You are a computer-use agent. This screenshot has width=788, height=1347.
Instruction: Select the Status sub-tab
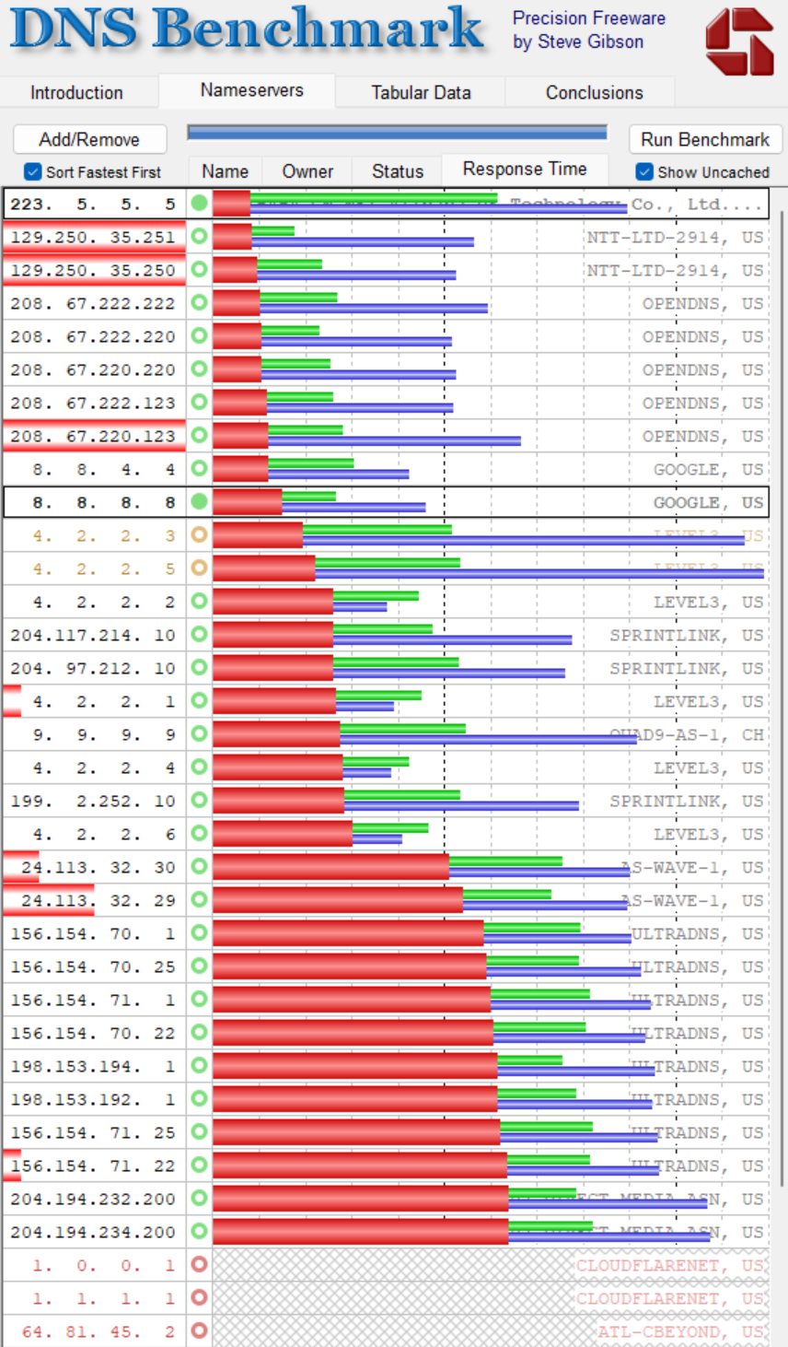398,171
